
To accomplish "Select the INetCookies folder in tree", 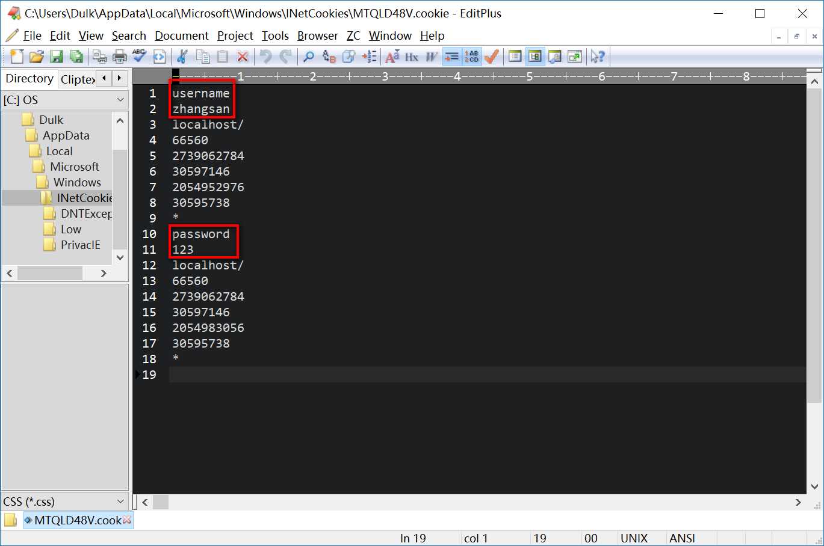I will pyautogui.click(x=84, y=198).
